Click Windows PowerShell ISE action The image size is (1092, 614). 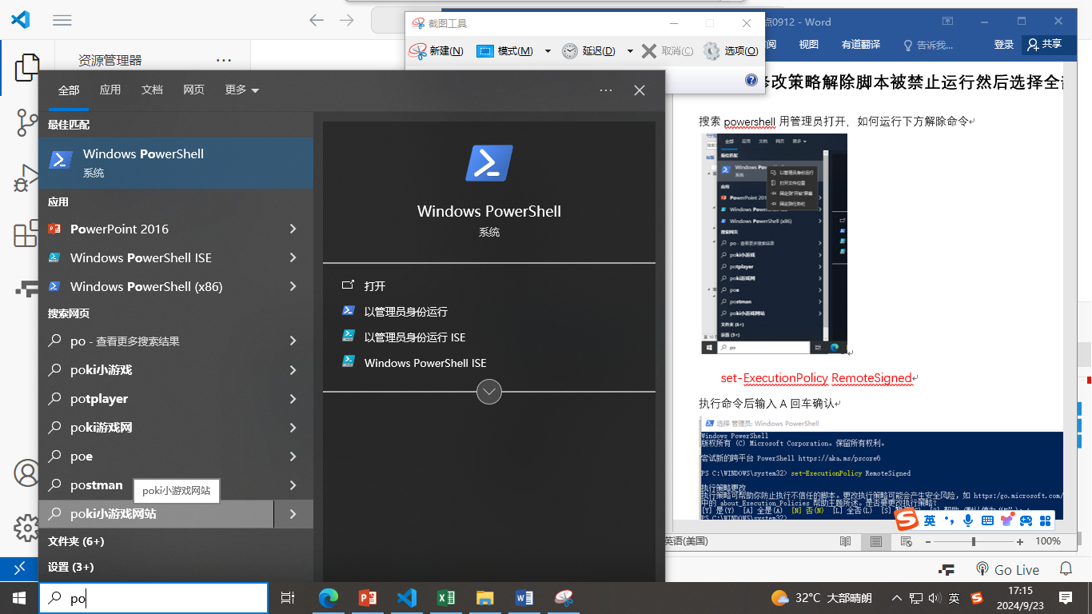click(x=489, y=362)
